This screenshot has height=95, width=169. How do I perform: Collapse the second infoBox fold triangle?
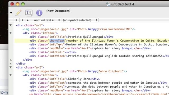click(x=11, y=75)
